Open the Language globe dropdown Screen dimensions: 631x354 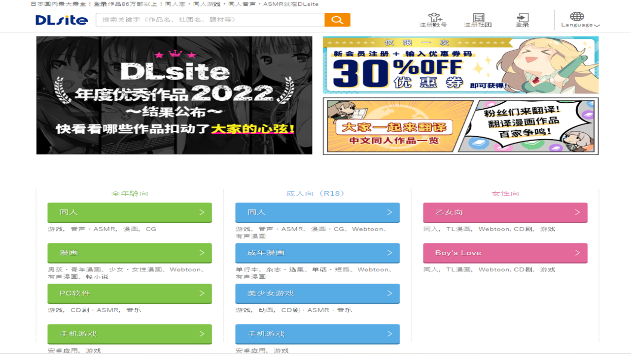click(580, 20)
